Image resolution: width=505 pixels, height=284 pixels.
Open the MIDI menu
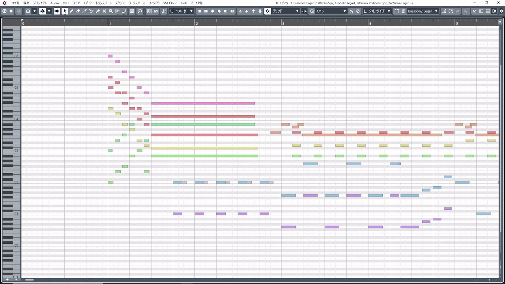click(x=66, y=3)
